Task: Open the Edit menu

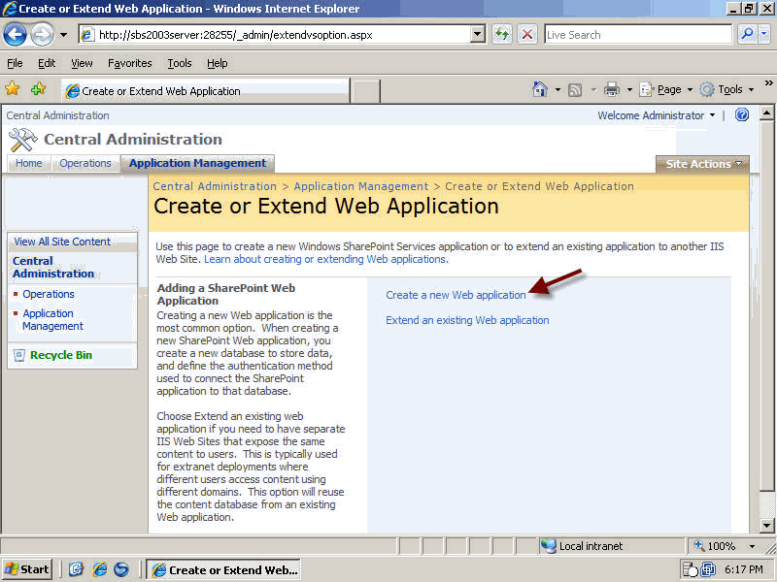Action: 47,63
